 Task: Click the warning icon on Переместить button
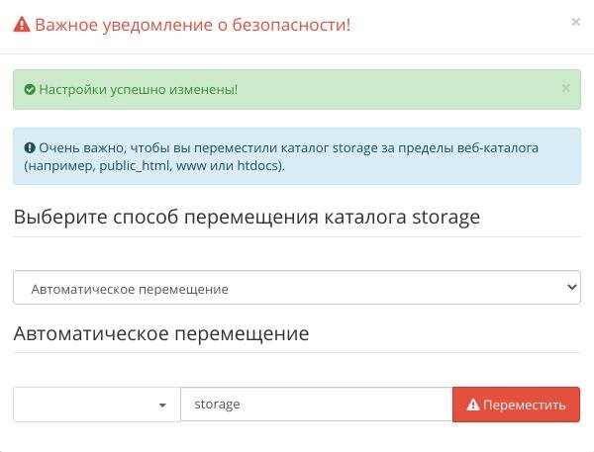point(473,405)
